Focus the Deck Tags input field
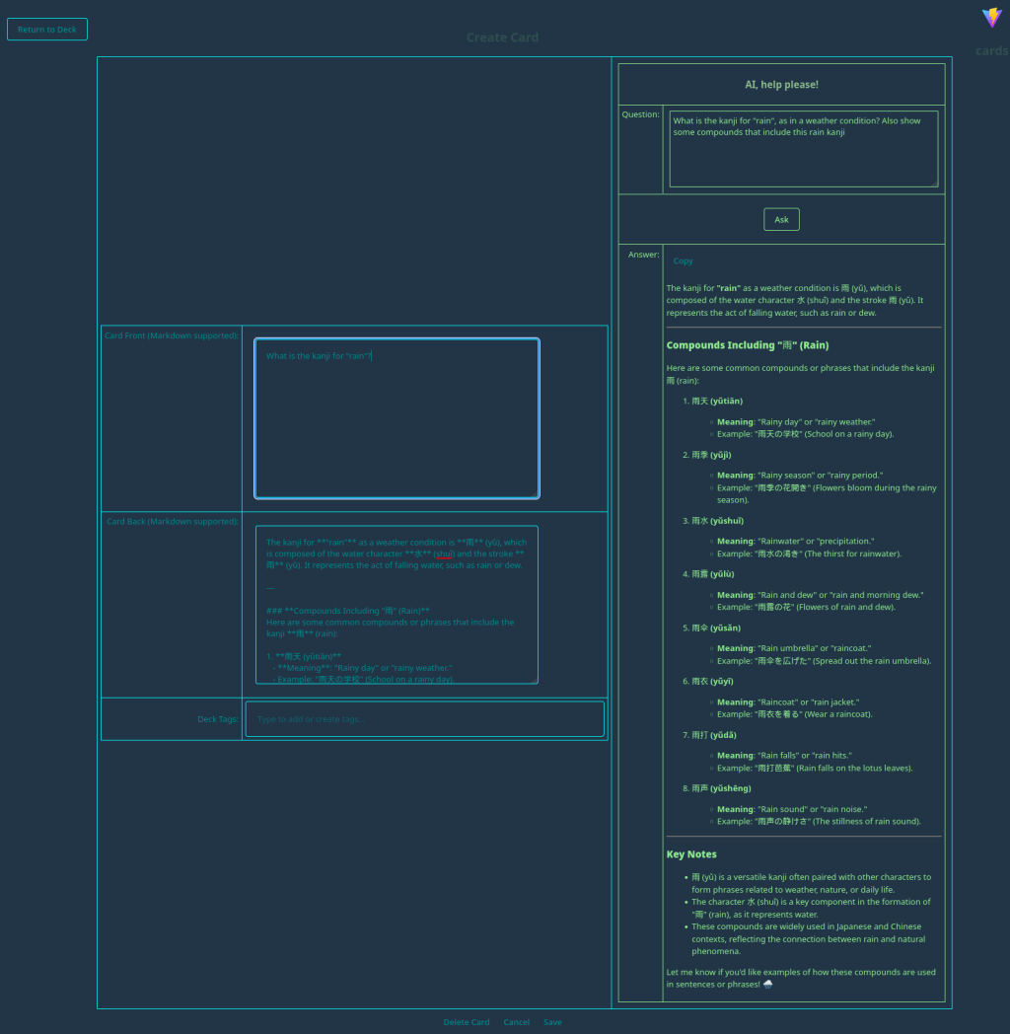1010x1034 pixels. point(424,719)
